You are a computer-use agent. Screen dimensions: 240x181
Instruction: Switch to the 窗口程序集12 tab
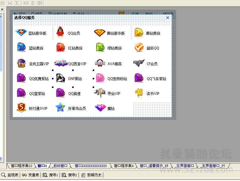tap(21, 166)
